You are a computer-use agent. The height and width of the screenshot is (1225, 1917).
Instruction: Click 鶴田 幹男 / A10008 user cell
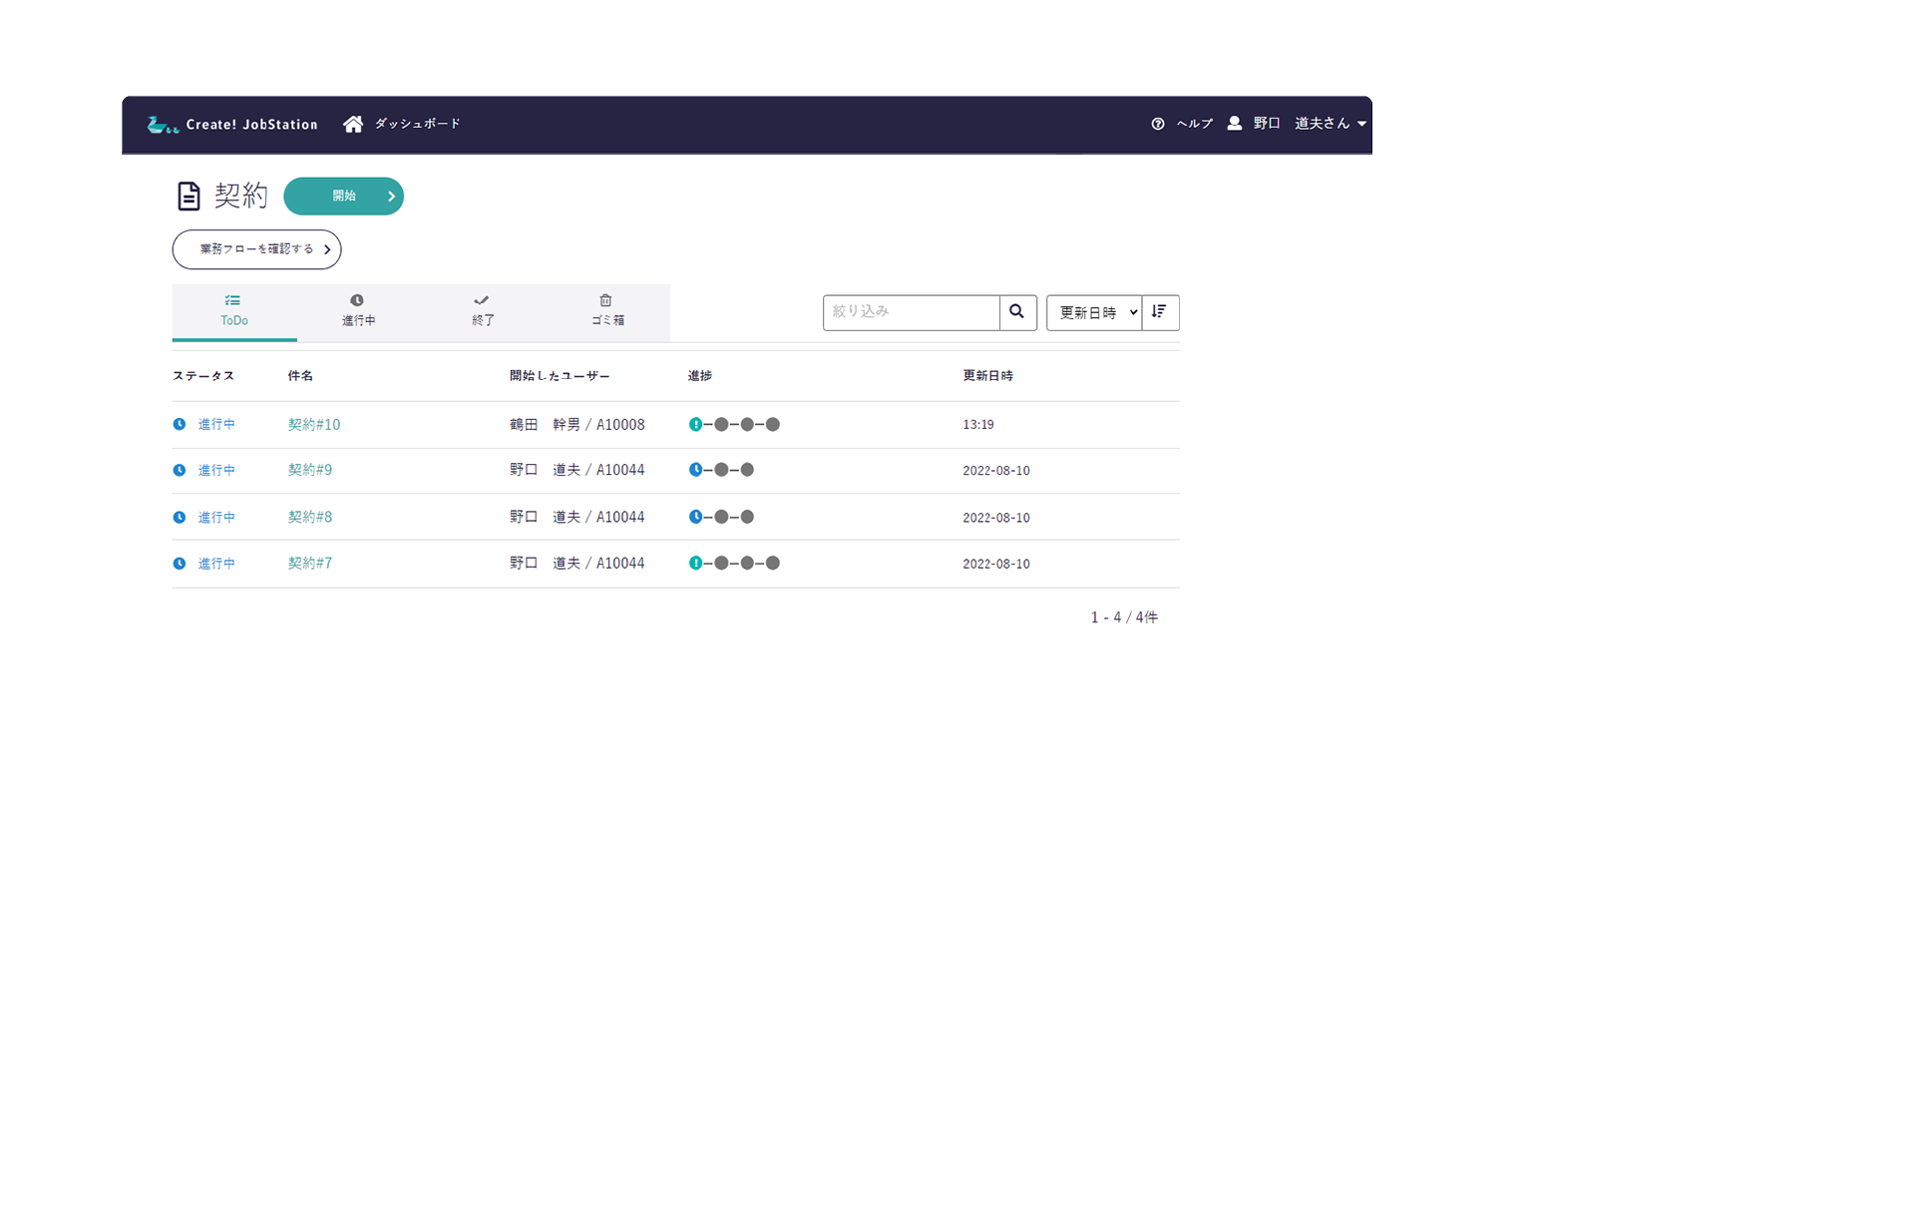coord(577,425)
